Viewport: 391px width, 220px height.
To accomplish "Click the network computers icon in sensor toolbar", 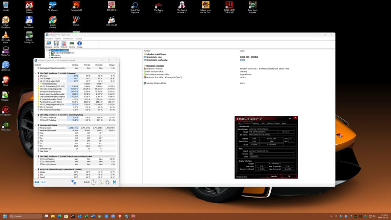I will 74,182.
